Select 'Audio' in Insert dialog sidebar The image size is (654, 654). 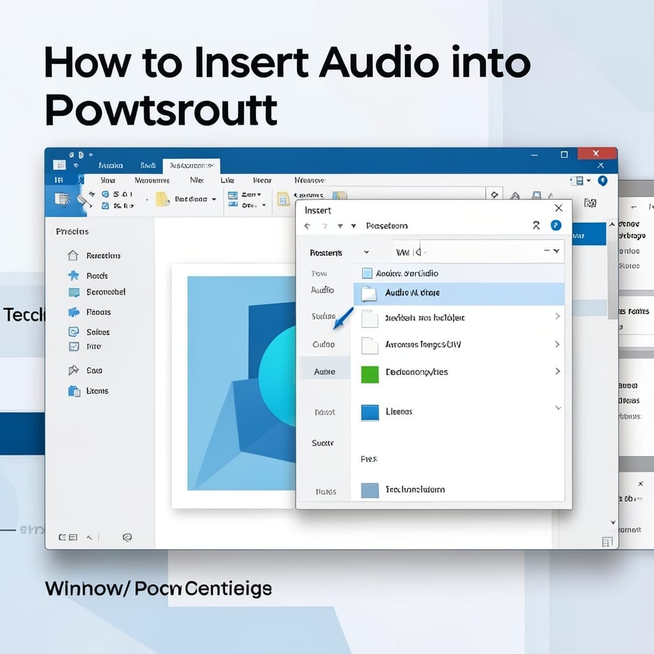(323, 290)
